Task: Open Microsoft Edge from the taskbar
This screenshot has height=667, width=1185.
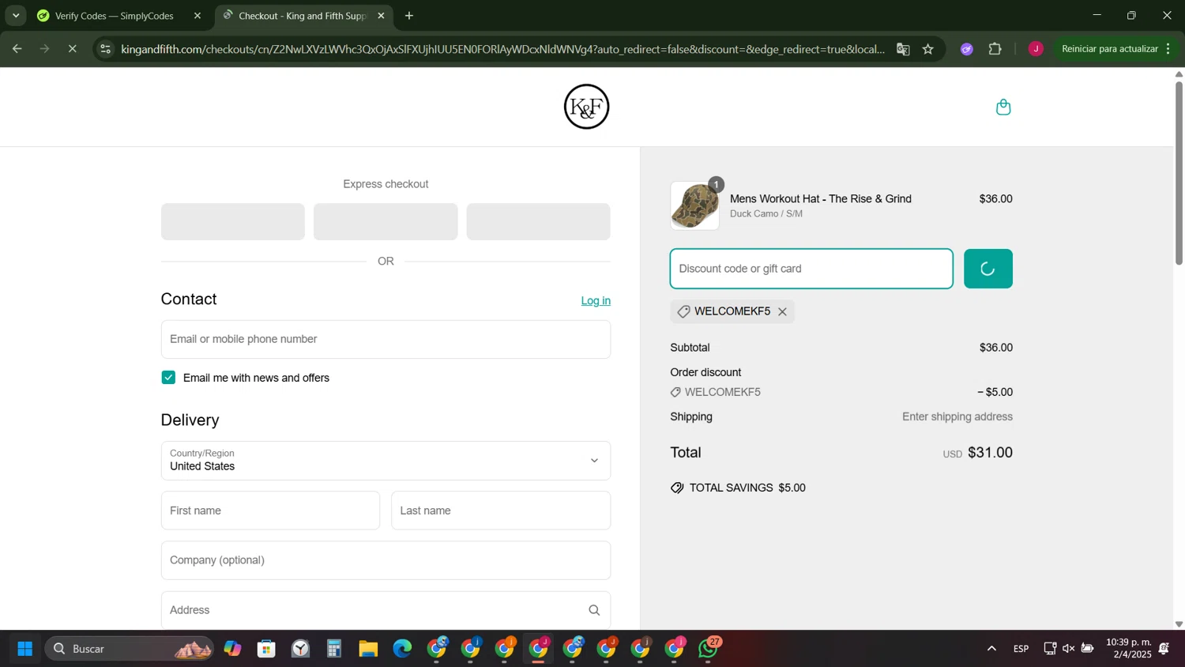Action: point(402,649)
